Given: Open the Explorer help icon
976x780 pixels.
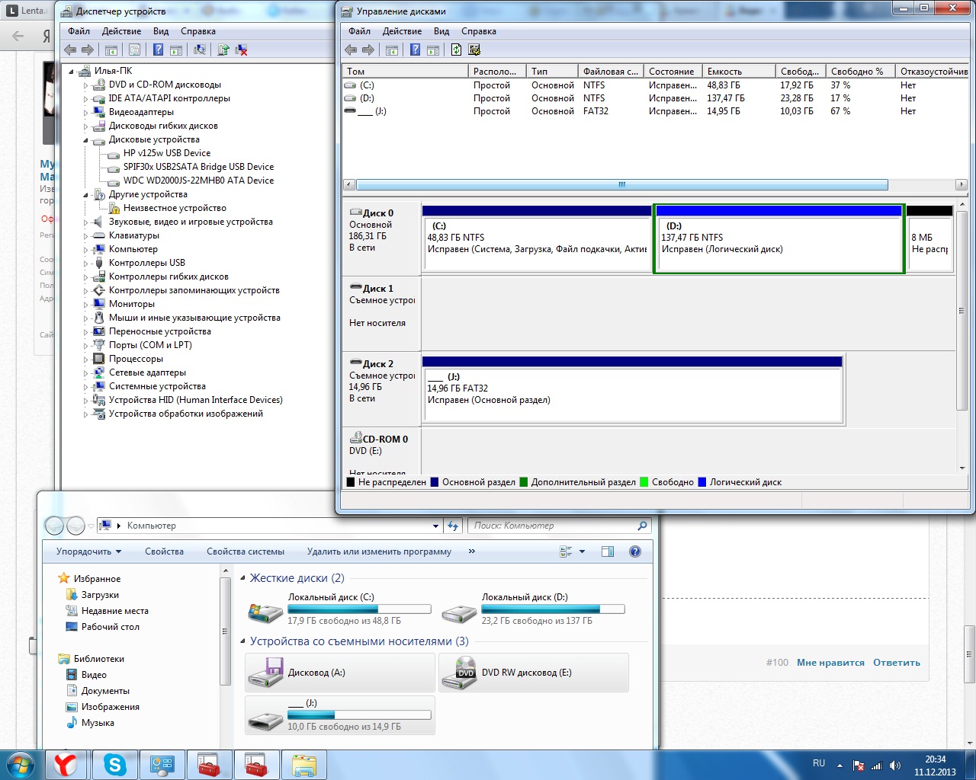Looking at the screenshot, I should pyautogui.click(x=635, y=551).
